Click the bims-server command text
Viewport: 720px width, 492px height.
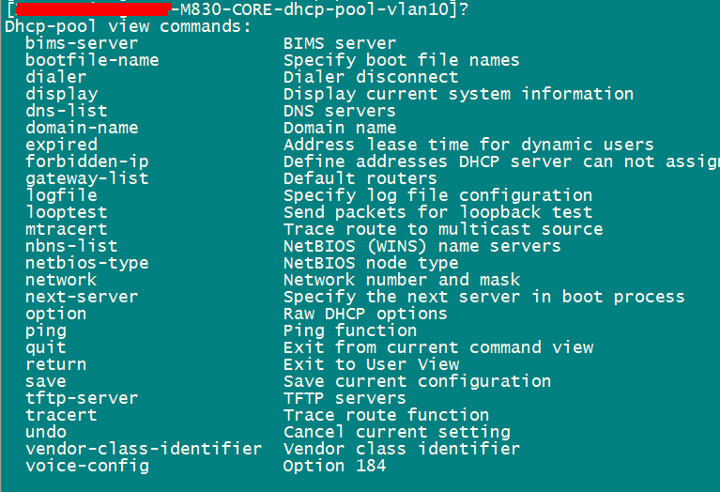(82, 43)
